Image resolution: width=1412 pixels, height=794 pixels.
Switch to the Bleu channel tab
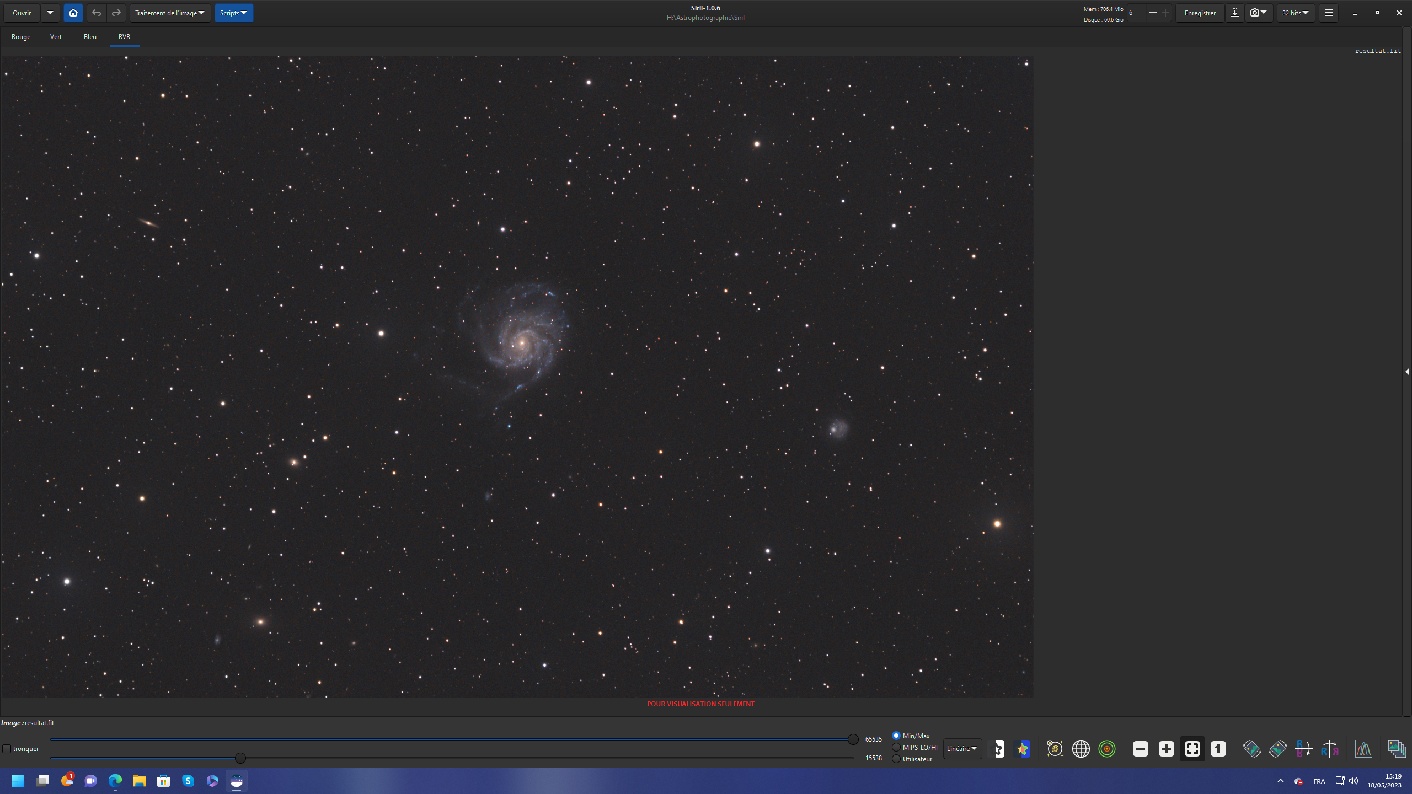(x=90, y=37)
